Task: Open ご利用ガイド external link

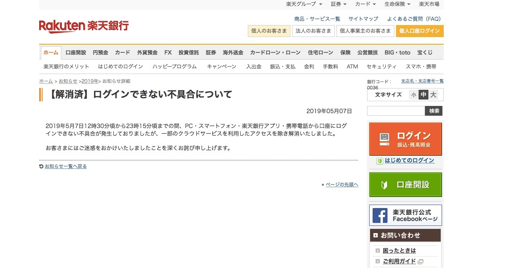Action: 399,261
